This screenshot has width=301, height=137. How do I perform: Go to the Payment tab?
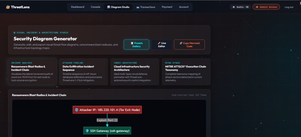[167, 7]
